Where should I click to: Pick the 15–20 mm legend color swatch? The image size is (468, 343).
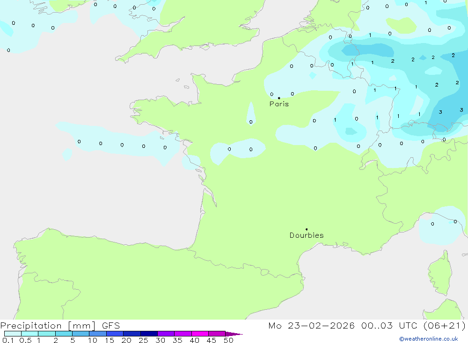(115, 334)
